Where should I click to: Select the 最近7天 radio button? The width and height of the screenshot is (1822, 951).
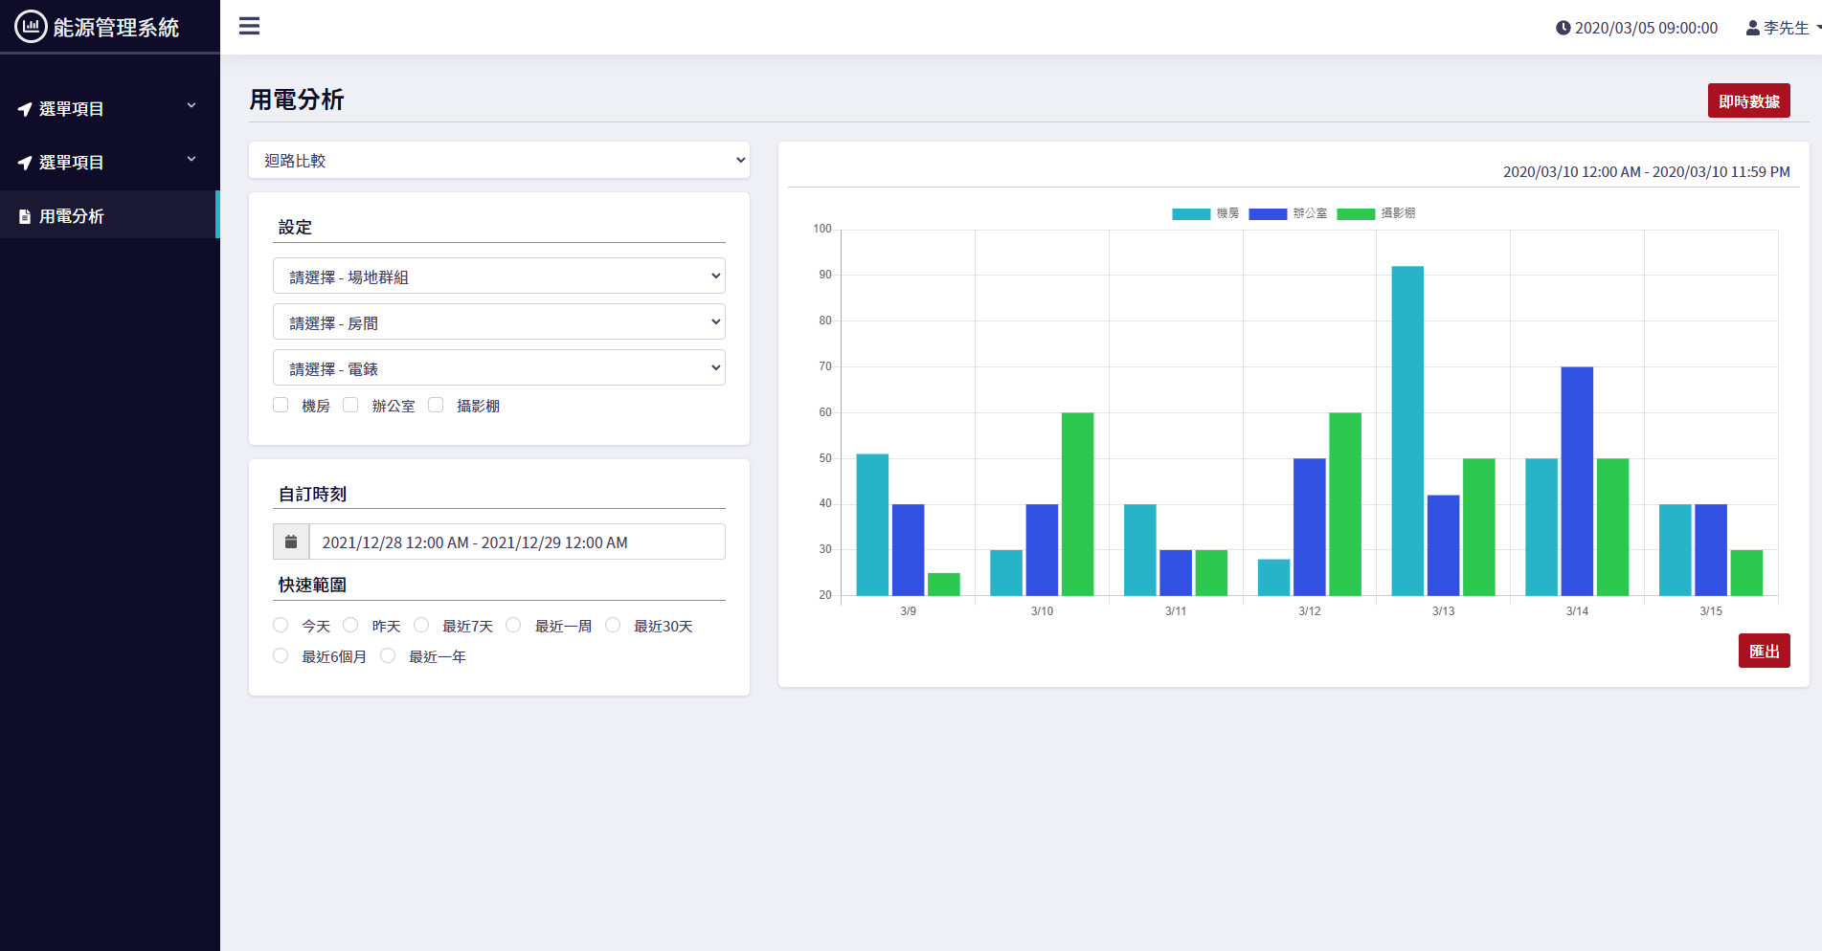(x=421, y=625)
